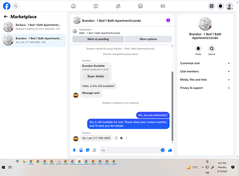Open the purple conversation information icon

click(168, 20)
